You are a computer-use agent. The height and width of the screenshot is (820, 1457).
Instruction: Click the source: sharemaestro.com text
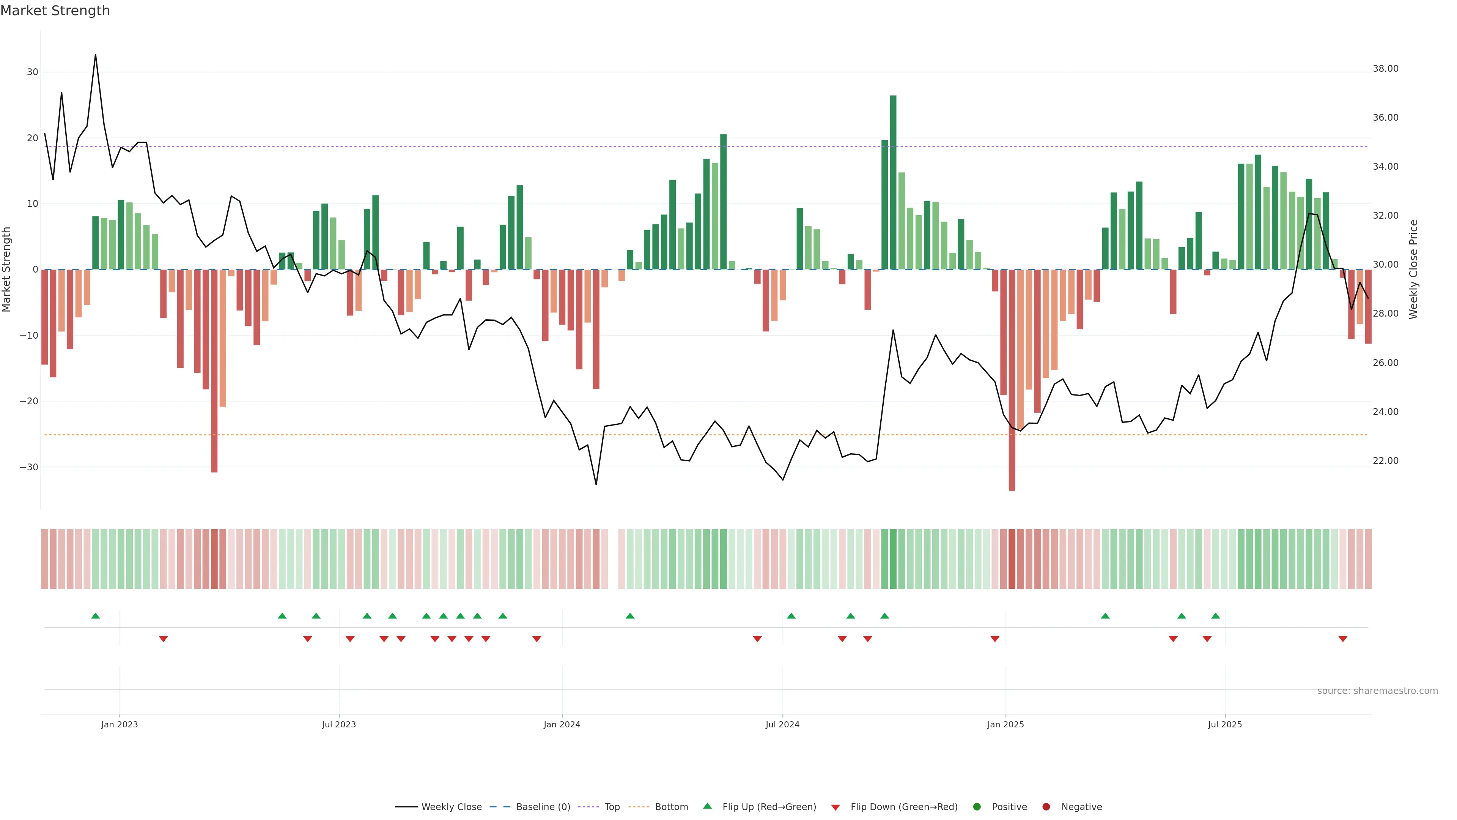(1377, 691)
